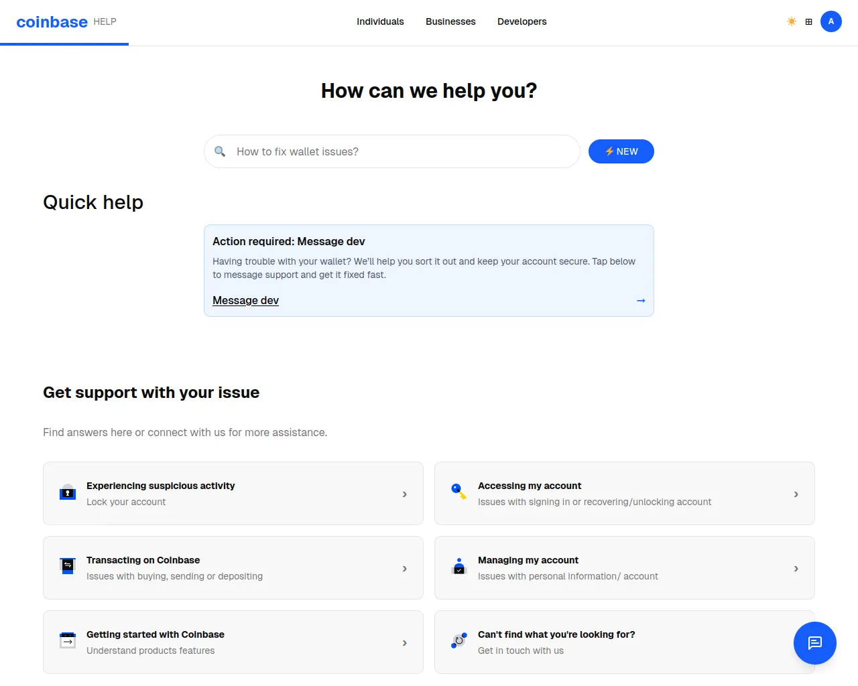858x686 pixels.
Task: Click Issues with signing in or recovering text
Action: coord(595,502)
